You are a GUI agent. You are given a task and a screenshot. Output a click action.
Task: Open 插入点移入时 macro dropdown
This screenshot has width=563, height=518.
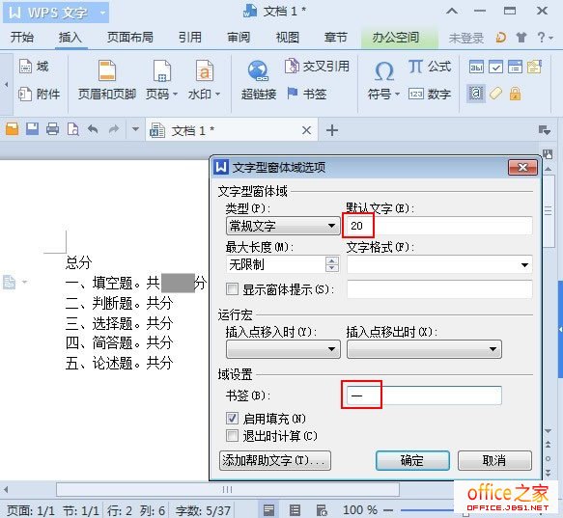pyautogui.click(x=283, y=349)
